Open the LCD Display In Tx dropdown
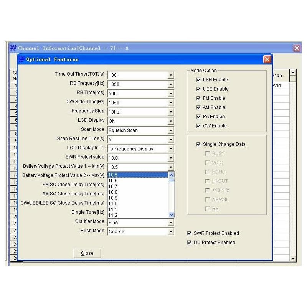307x307 pixels. 170,149
